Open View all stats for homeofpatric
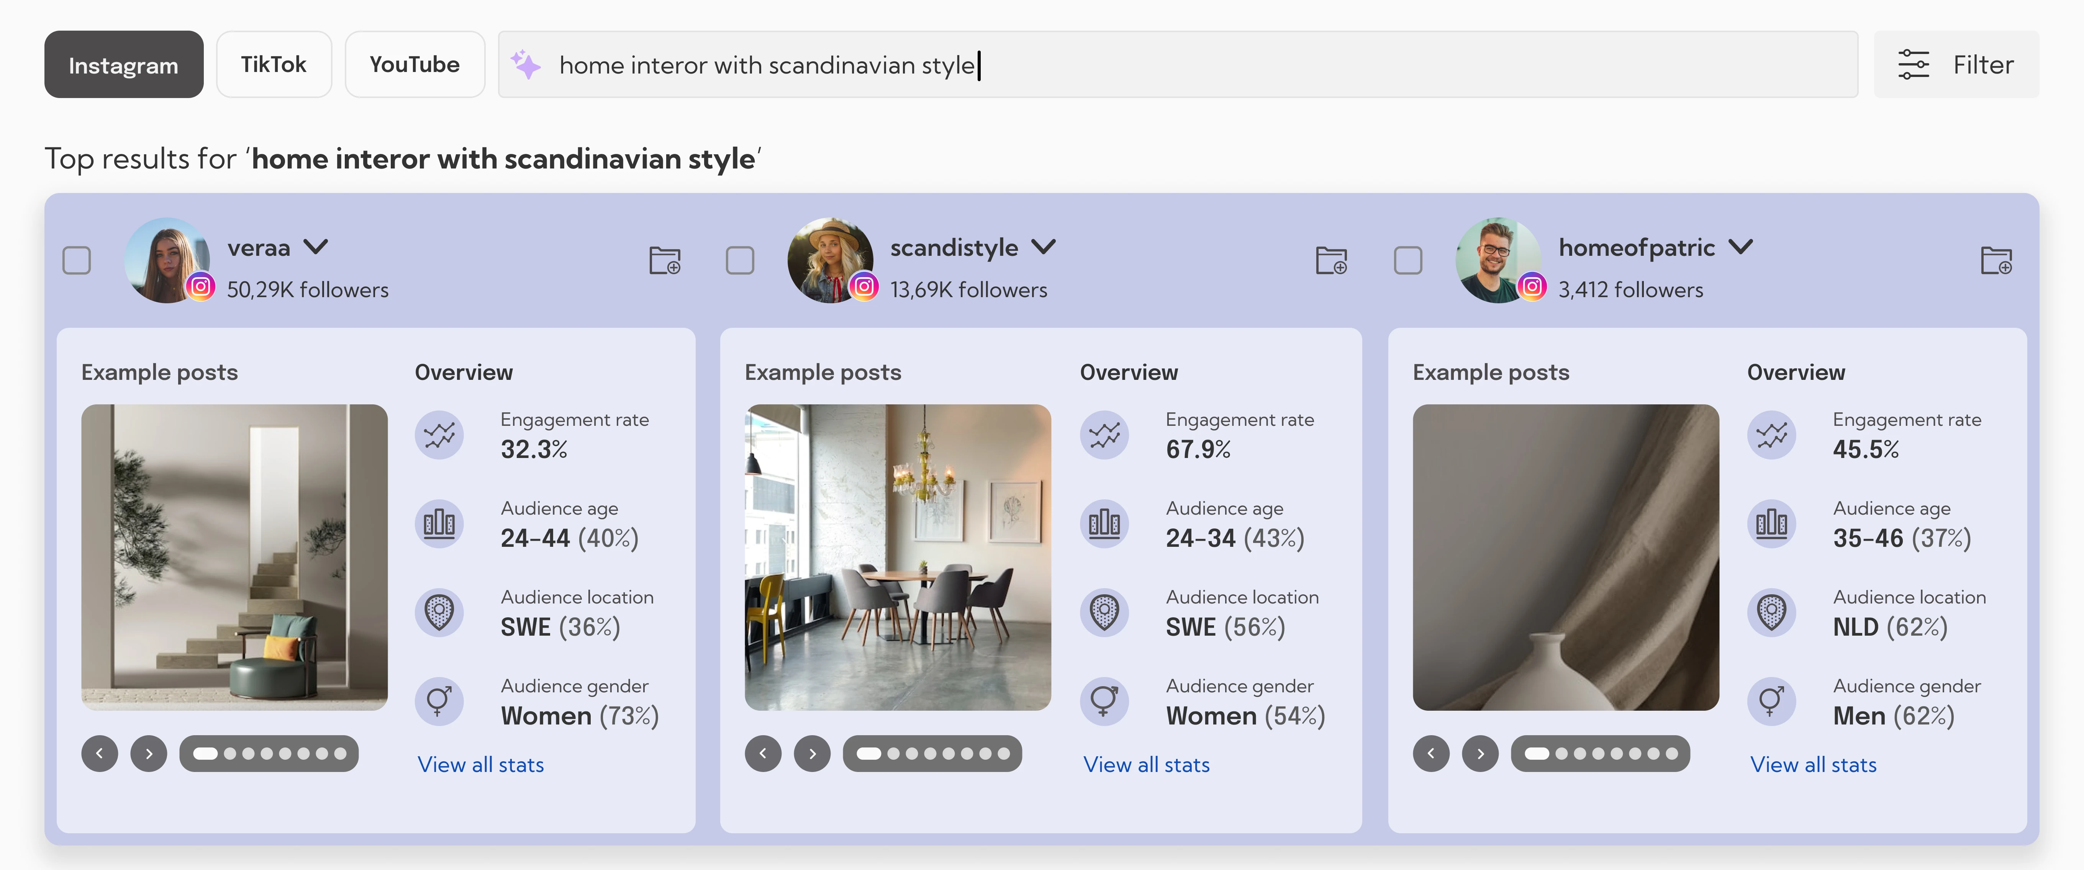 [1814, 765]
